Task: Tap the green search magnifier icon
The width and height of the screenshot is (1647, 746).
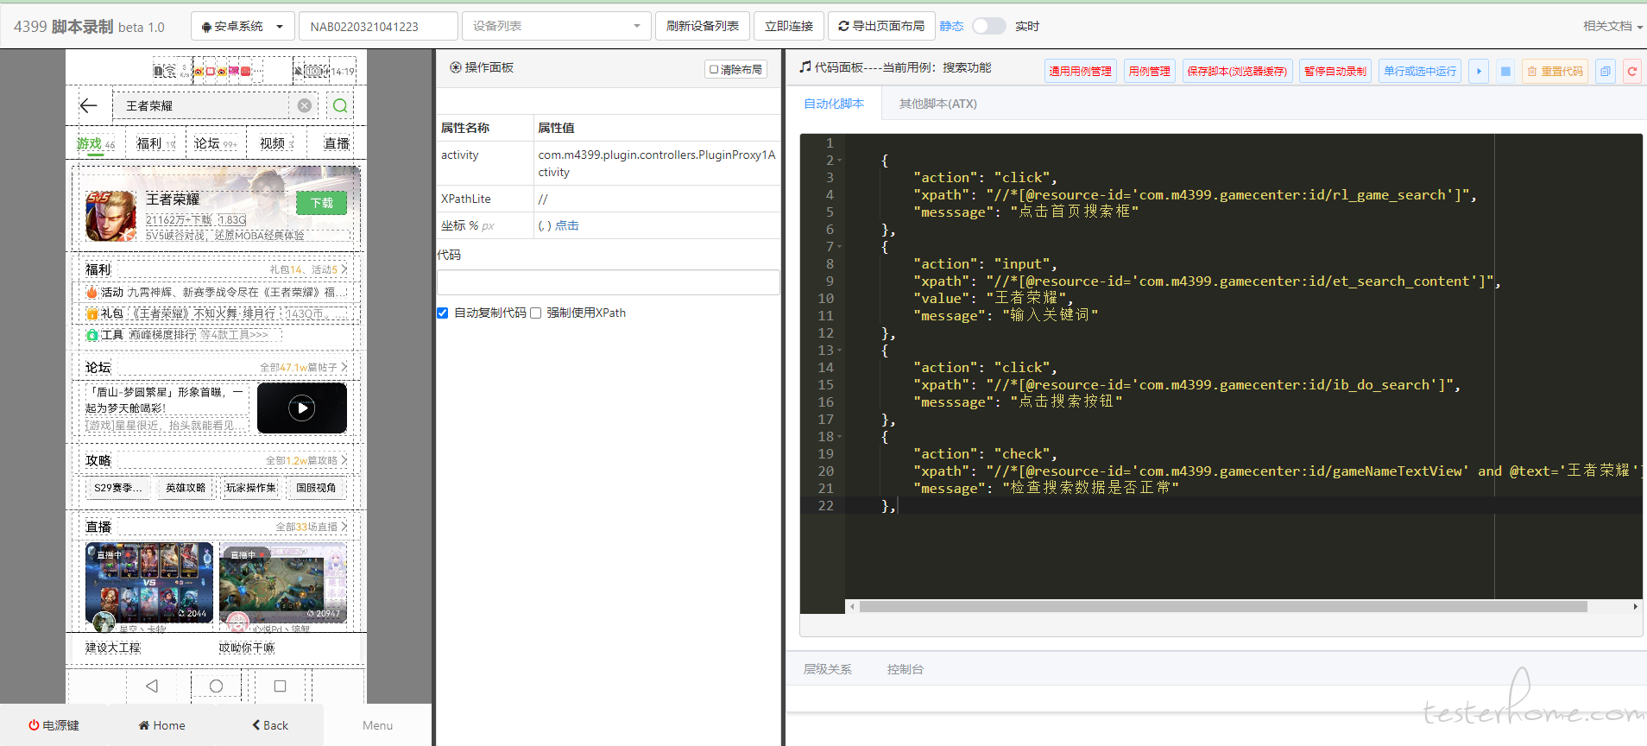Action: click(340, 105)
